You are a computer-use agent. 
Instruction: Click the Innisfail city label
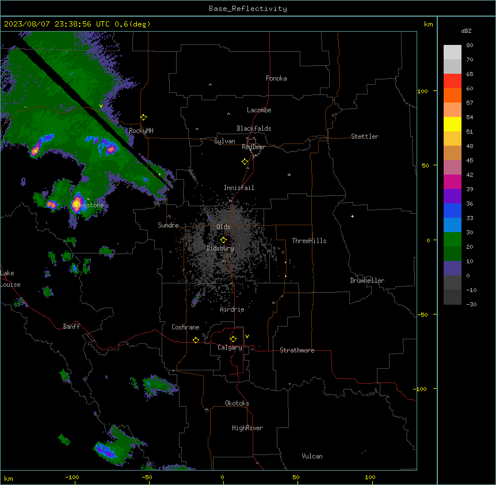click(239, 188)
